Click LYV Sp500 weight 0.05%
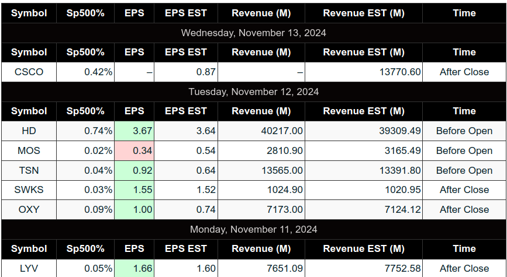This screenshot has width=507, height=277. pyautogui.click(x=98, y=268)
